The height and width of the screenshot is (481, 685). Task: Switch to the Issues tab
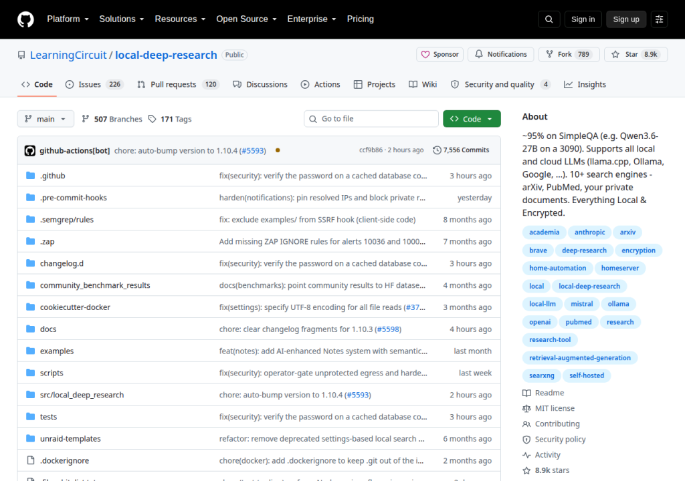coord(94,85)
